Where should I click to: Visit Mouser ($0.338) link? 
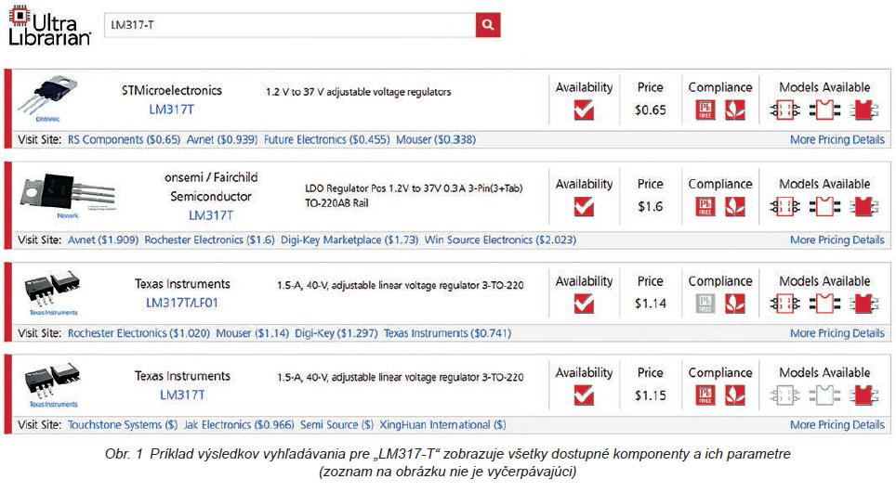(x=435, y=139)
